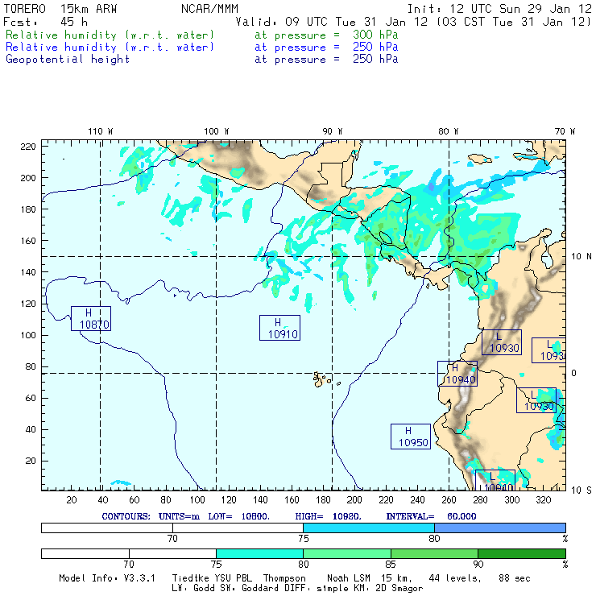
Task: Click the '110 W' longitude label
Action: 101,131
